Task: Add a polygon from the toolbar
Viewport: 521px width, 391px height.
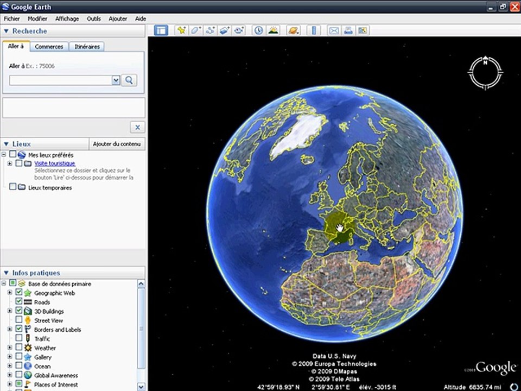Action: [196, 30]
